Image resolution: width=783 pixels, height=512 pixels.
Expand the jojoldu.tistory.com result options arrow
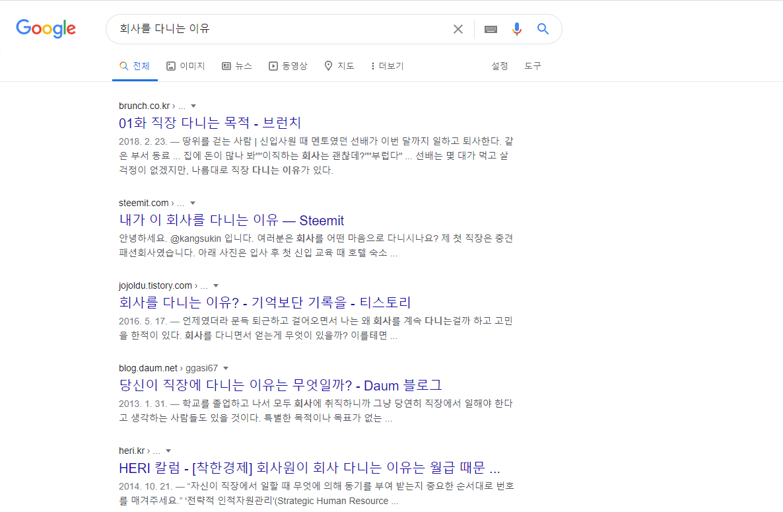[x=217, y=285]
